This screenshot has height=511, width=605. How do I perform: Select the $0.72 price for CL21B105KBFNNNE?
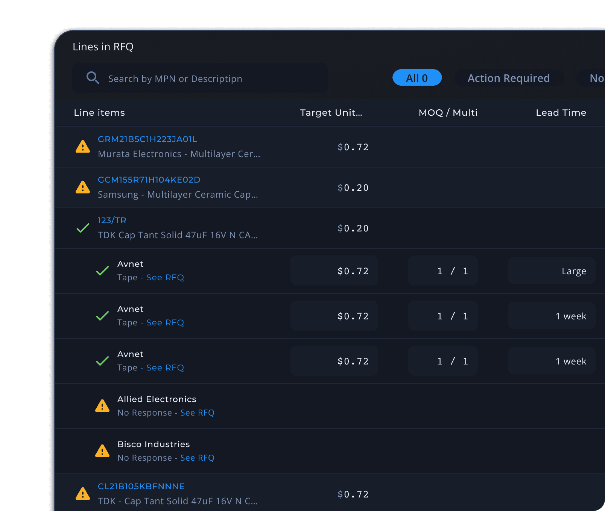pyautogui.click(x=353, y=494)
